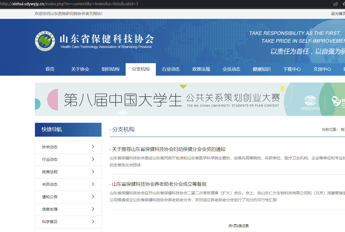Screen dimensions: 345x232
Task: Open the 文创中心 navigation item
Action: [x=322, y=69]
